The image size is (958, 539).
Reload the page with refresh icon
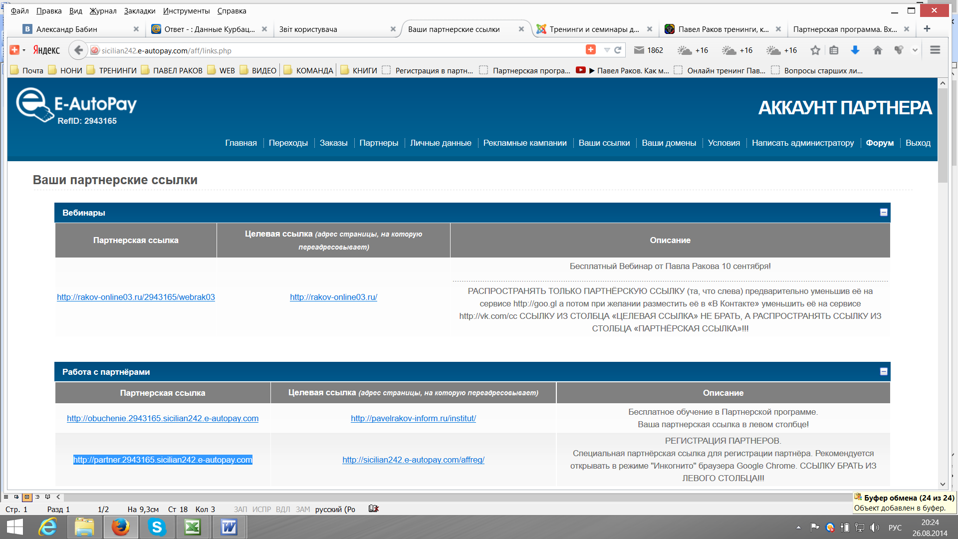618,50
